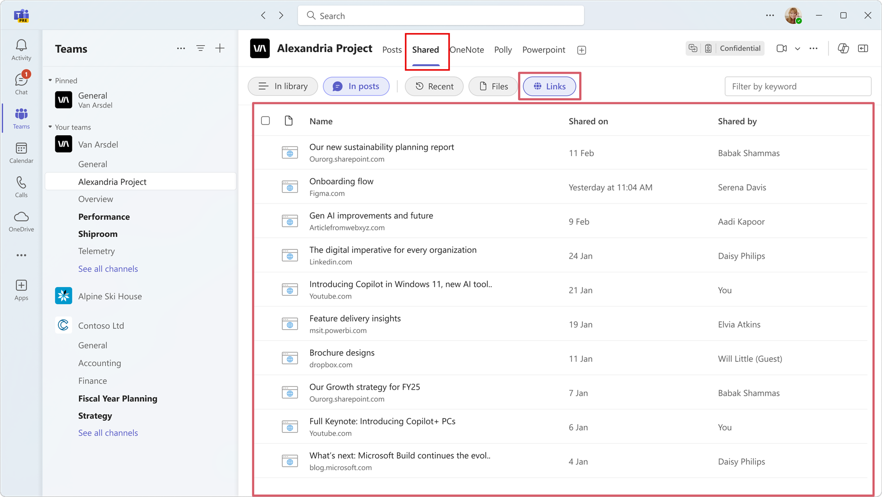Open the Calls app
The height and width of the screenshot is (497, 882).
[21, 187]
